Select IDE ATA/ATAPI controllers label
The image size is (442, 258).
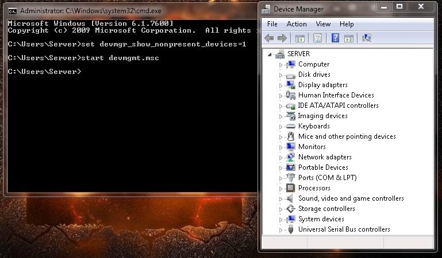coord(339,105)
